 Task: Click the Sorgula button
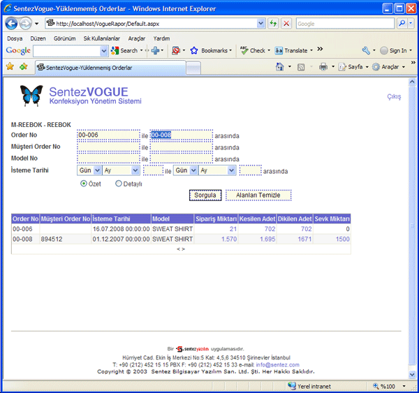point(205,195)
